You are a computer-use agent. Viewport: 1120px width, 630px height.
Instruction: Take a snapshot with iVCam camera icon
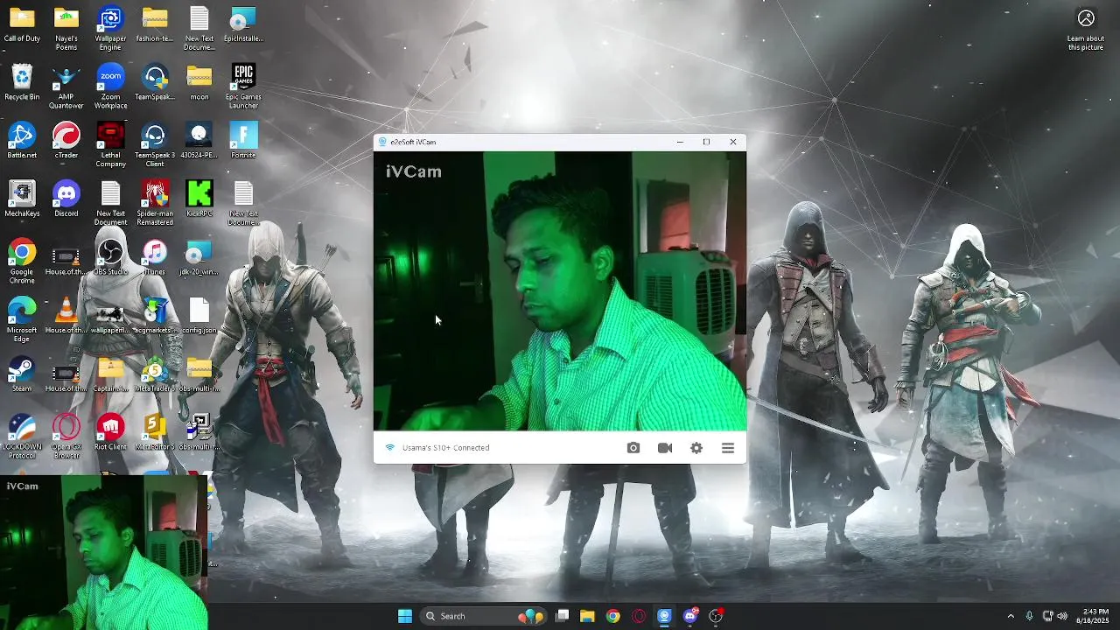pos(633,448)
